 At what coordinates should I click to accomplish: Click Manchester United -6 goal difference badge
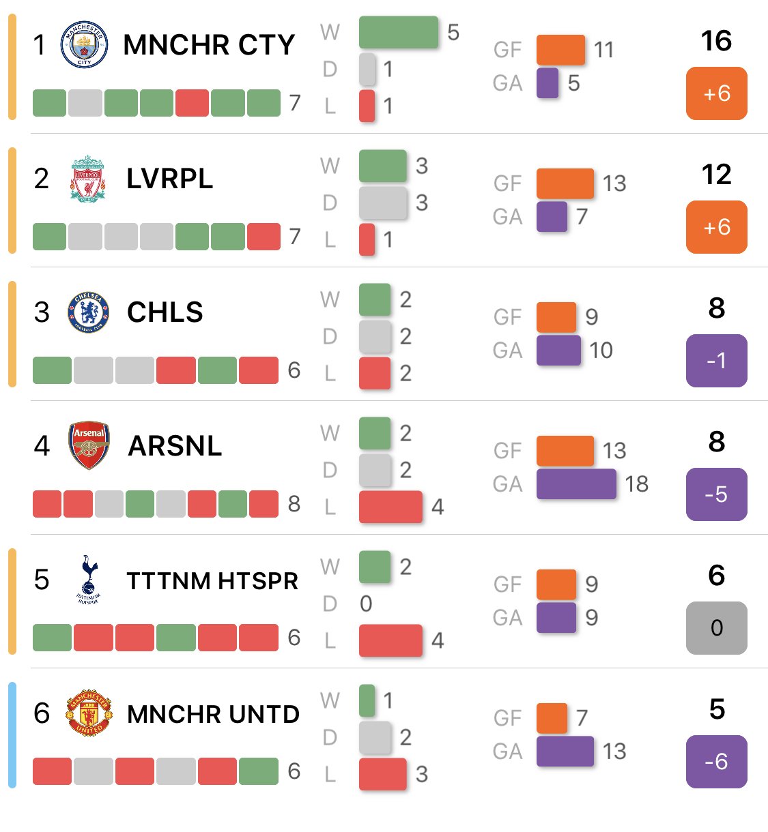716,762
